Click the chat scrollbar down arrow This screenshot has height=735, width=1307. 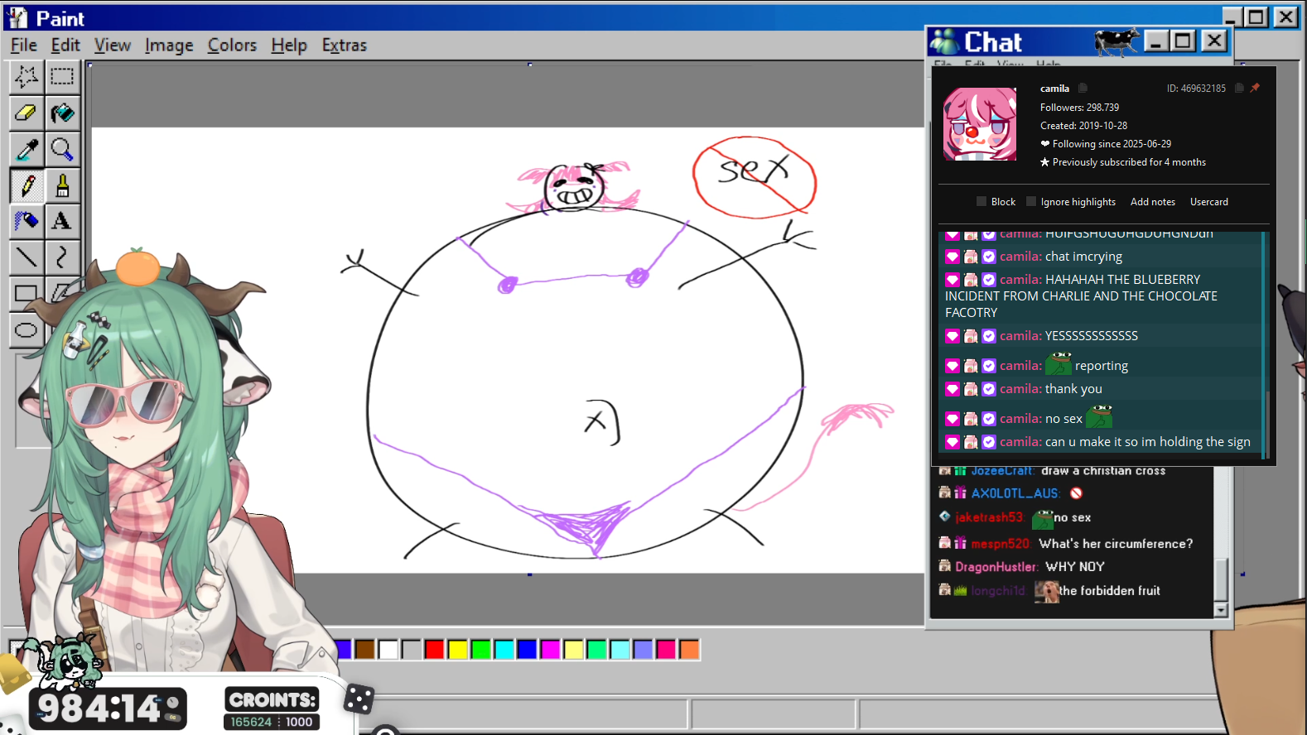tap(1220, 610)
